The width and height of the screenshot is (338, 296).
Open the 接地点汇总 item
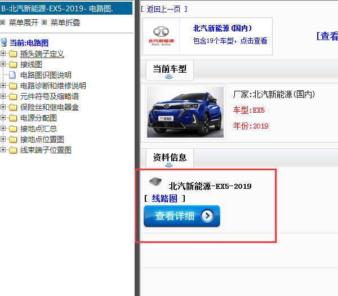(38, 129)
